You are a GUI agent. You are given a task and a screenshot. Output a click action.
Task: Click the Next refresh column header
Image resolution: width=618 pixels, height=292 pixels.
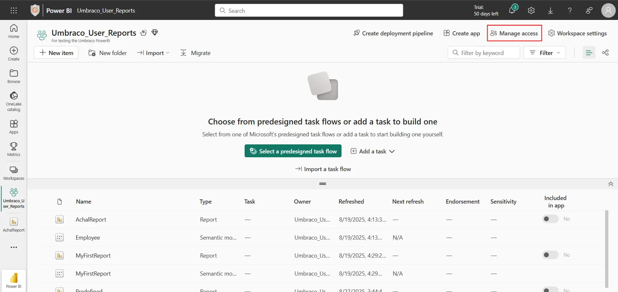(408, 202)
